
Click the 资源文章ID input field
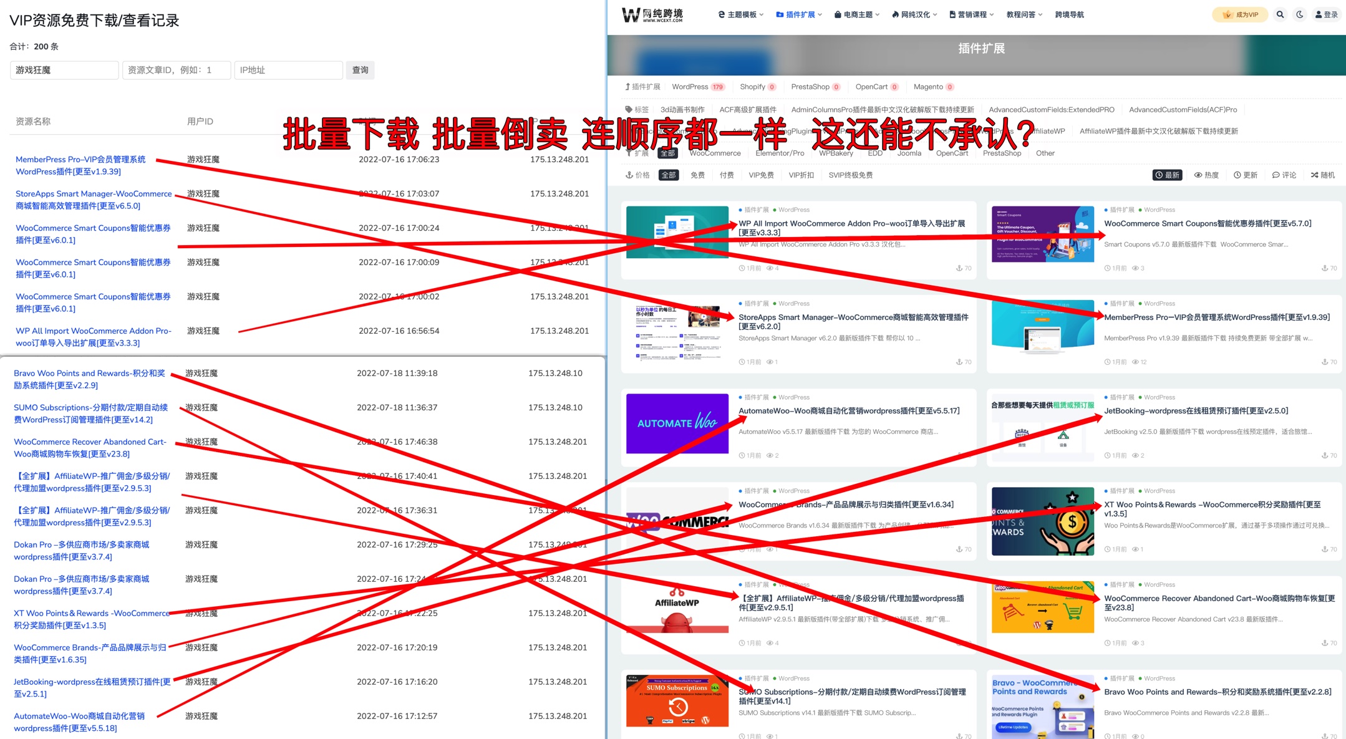tap(177, 70)
